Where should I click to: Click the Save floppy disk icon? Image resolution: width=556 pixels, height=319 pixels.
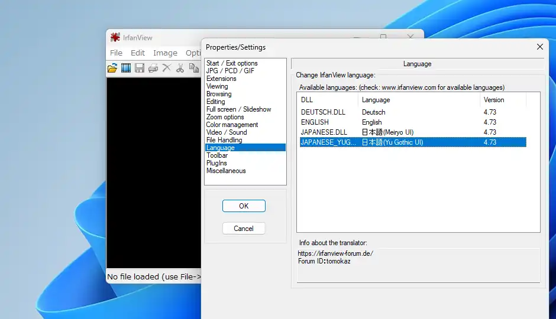pos(140,68)
